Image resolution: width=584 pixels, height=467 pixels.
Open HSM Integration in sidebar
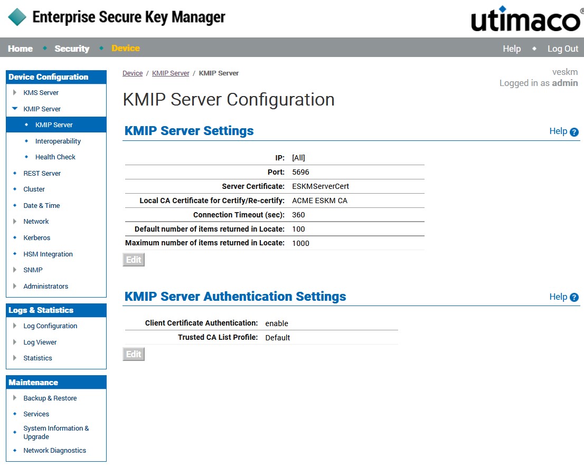48,254
